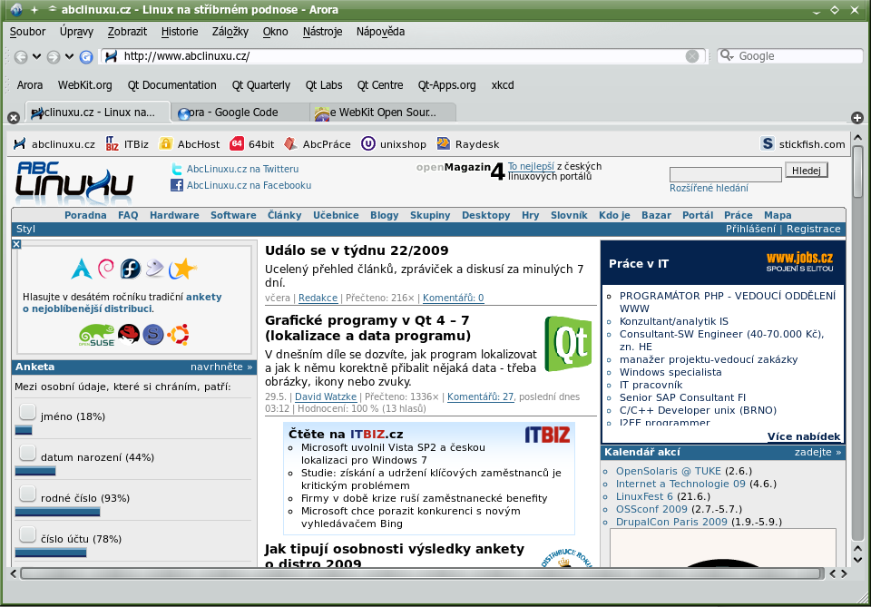Open the Google search engine dropdown icon
The image size is (871, 607).
pos(727,55)
